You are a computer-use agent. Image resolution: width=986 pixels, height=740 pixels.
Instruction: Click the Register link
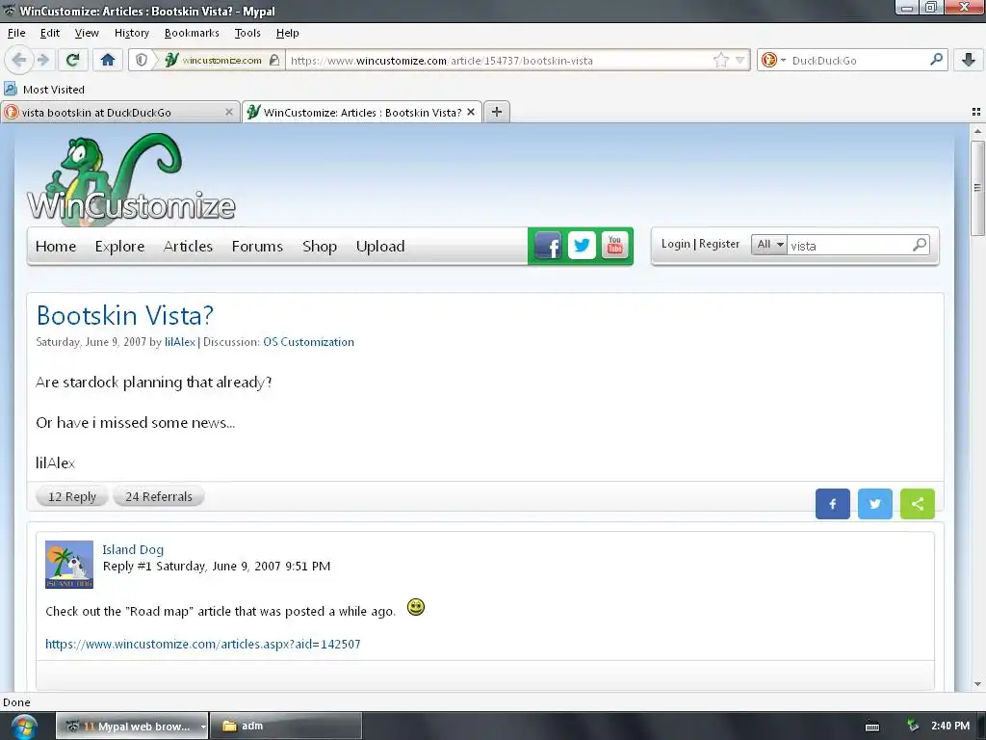pos(718,244)
